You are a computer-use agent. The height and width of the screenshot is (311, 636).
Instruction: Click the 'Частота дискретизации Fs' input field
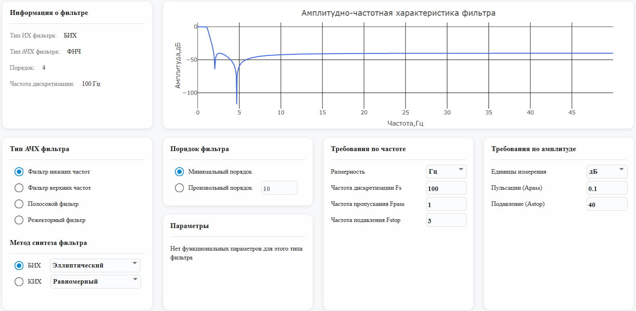pos(446,188)
